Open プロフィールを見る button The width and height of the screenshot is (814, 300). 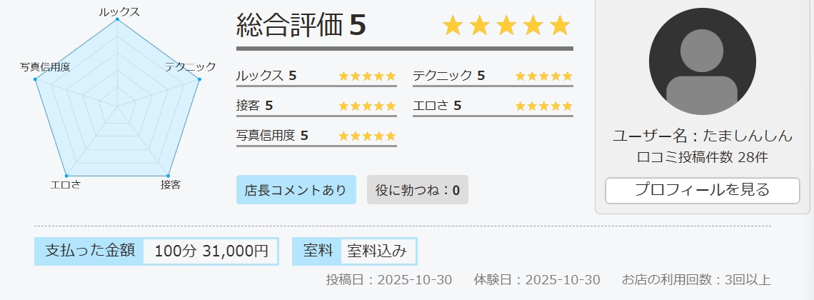pos(702,190)
